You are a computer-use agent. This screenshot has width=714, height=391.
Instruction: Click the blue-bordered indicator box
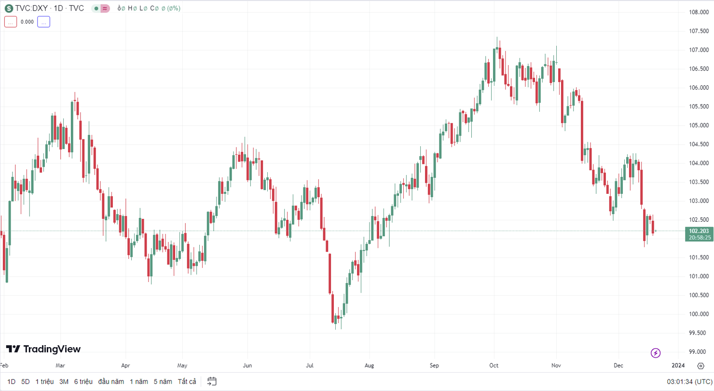coord(43,22)
